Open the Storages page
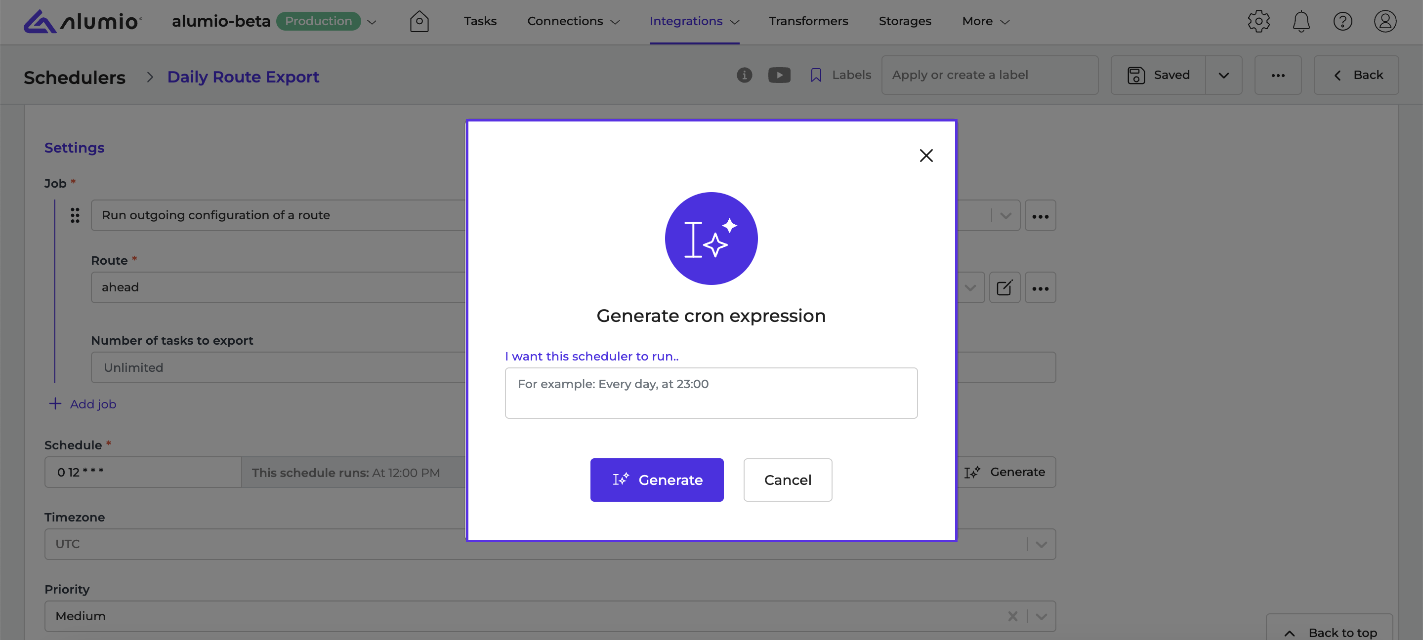Viewport: 1423px width, 640px height. click(904, 21)
